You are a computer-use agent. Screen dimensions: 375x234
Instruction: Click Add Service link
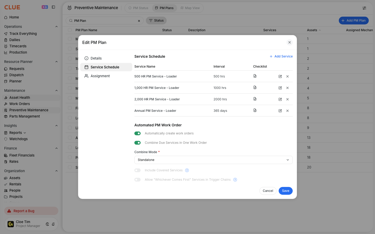[x=281, y=56]
